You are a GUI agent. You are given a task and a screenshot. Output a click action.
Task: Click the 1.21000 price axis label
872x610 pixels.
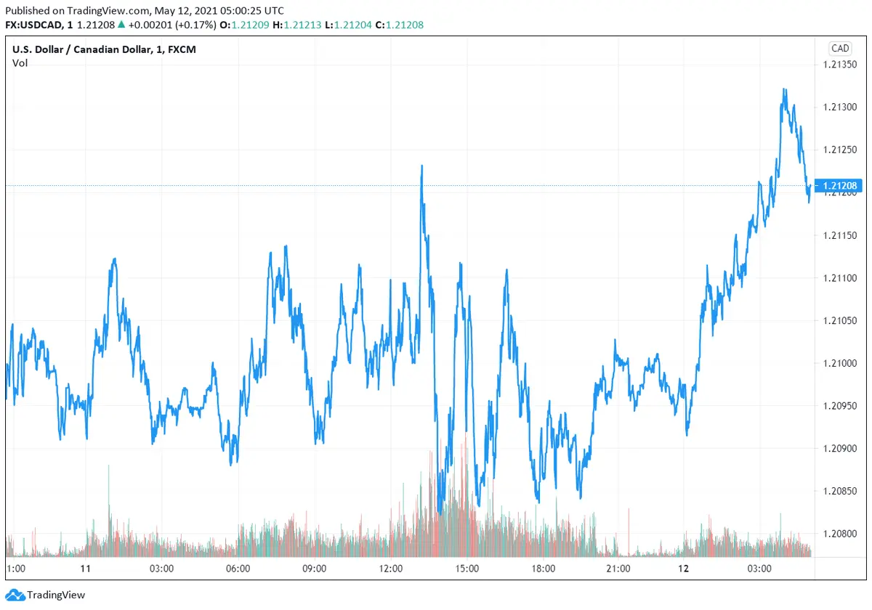841,363
